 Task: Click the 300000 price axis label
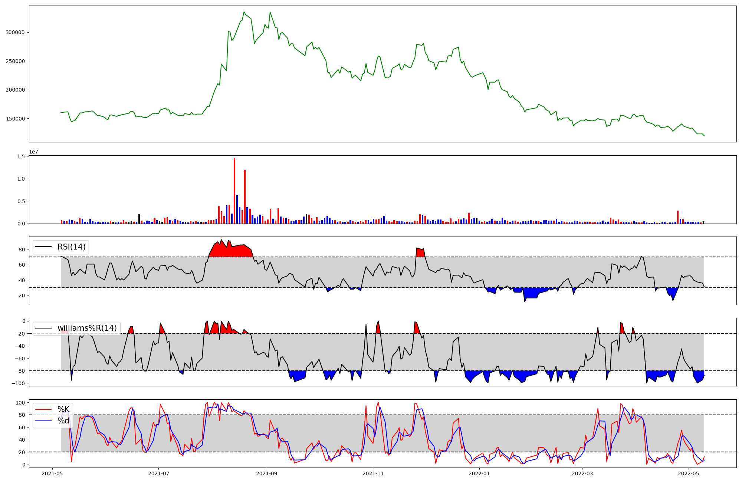(x=15, y=33)
